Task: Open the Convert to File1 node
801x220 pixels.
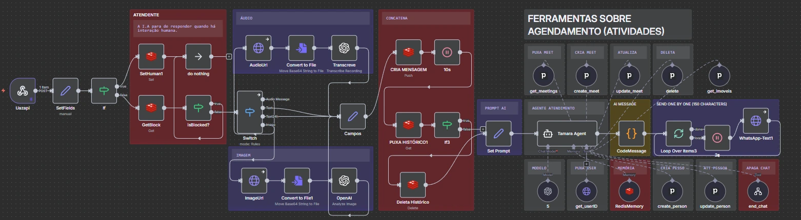Action: (297, 181)
